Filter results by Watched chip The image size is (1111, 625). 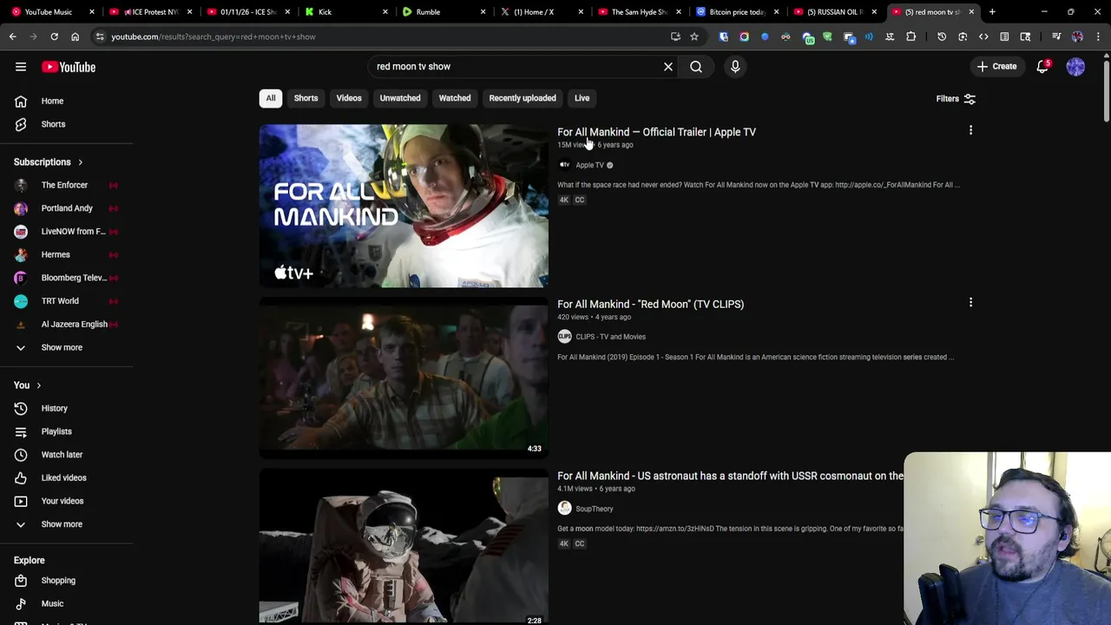click(455, 98)
